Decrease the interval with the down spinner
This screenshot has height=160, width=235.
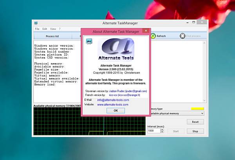[x=162, y=132]
